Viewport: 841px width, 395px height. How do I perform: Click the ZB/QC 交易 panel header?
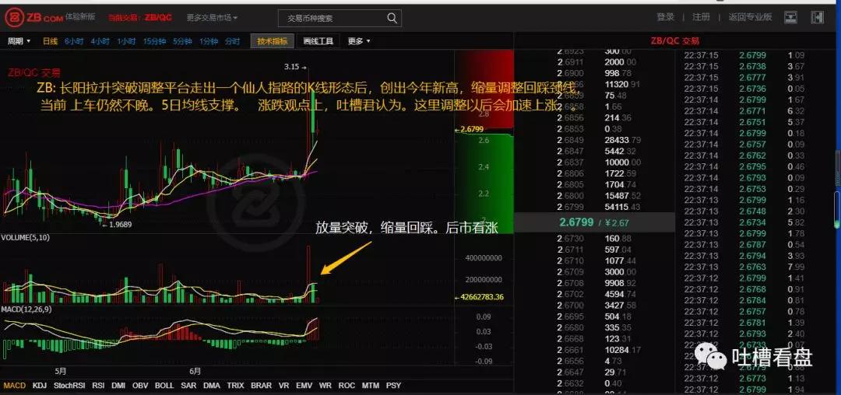pyautogui.click(x=674, y=40)
